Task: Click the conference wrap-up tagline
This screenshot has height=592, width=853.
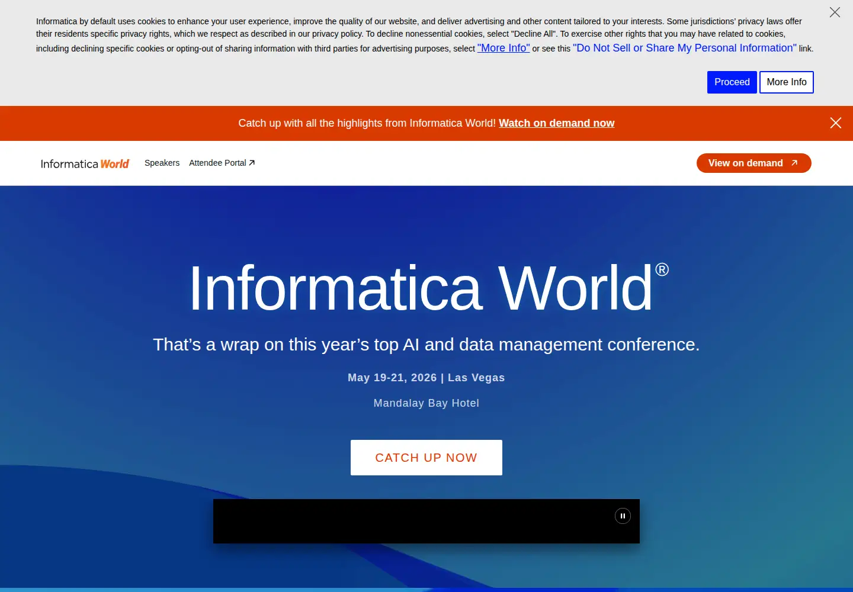Action: click(426, 345)
